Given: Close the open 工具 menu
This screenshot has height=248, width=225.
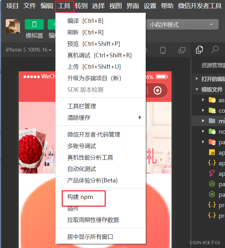Looking at the screenshot, I should tap(65, 6).
